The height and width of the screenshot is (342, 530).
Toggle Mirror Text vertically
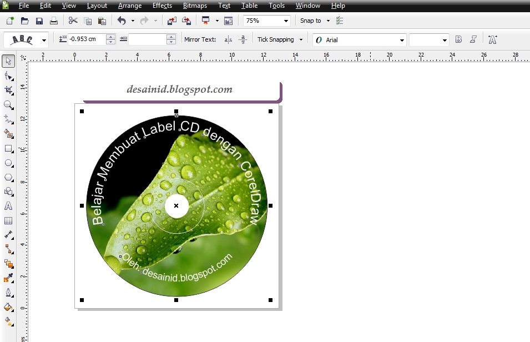tap(243, 40)
